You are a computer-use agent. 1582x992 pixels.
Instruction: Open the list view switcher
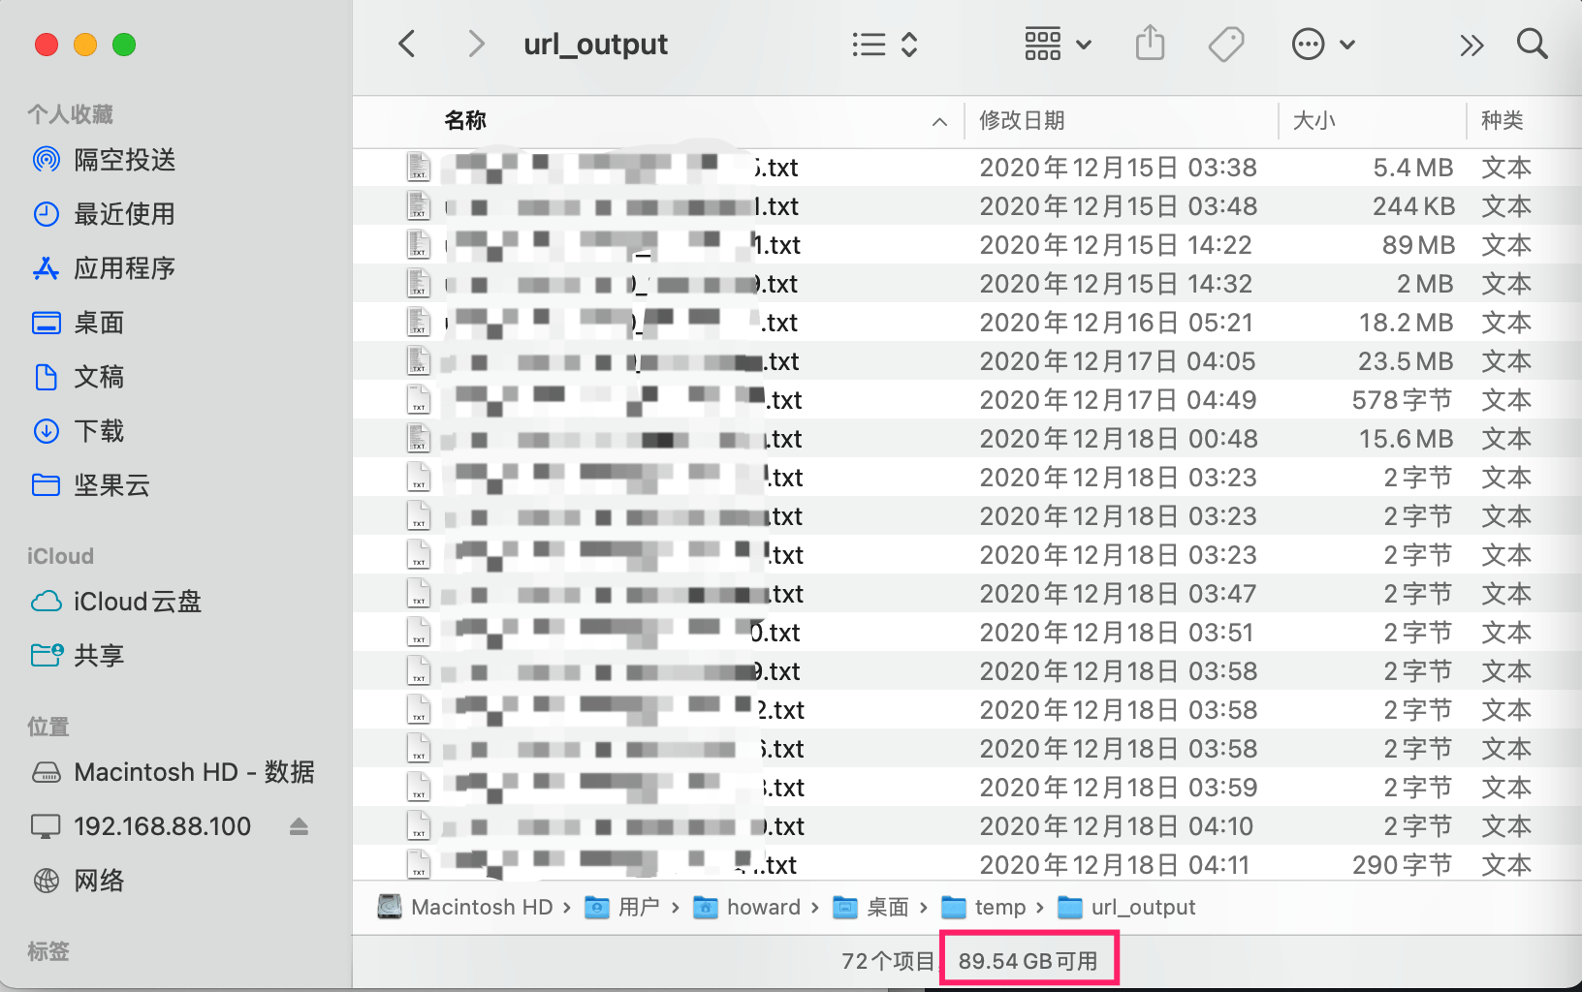884,44
